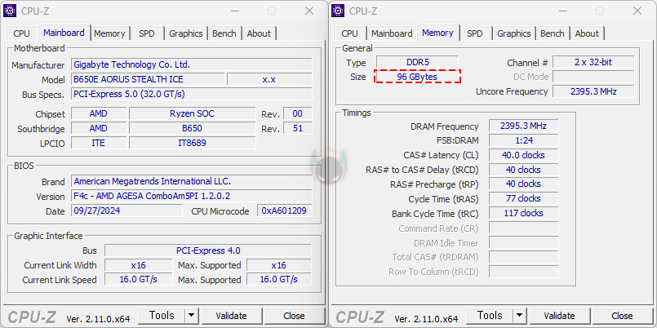Click RAS# Precharge 40 clocks value
Viewport: 657px width, 328px height.
(523, 184)
